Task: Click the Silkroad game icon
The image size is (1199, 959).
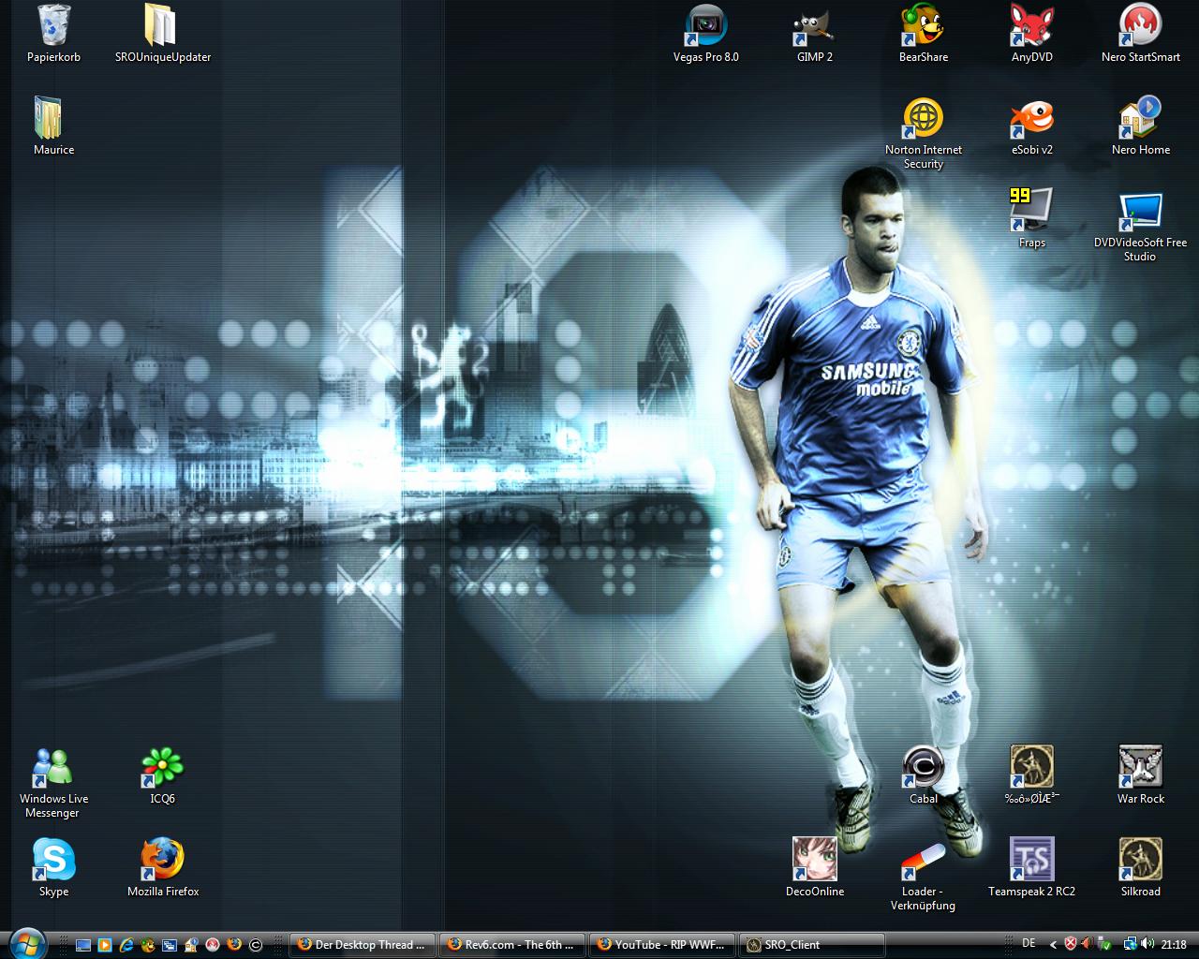Action: click(x=1140, y=860)
